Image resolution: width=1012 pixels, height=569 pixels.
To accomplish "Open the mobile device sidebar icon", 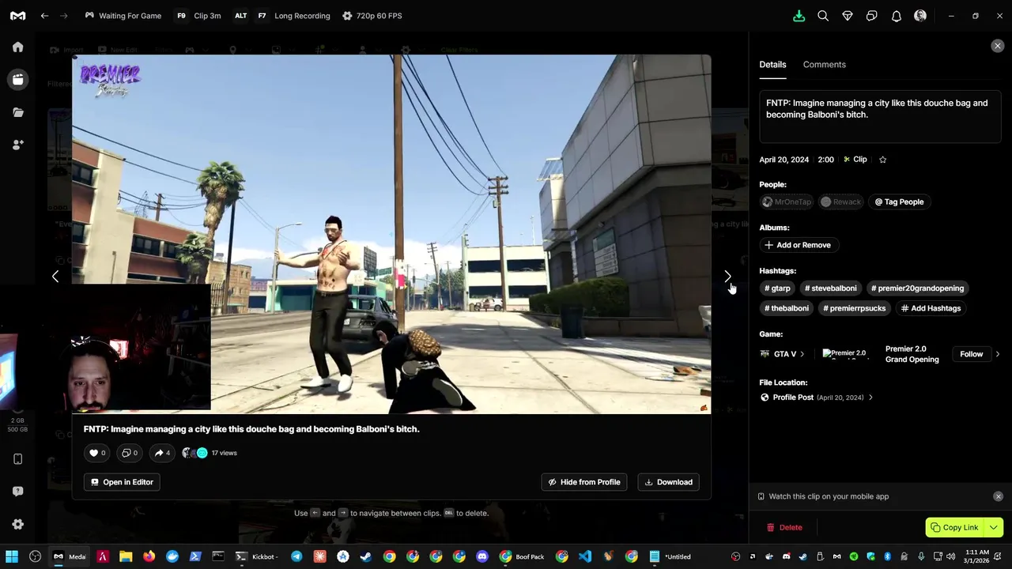I will pos(17,459).
